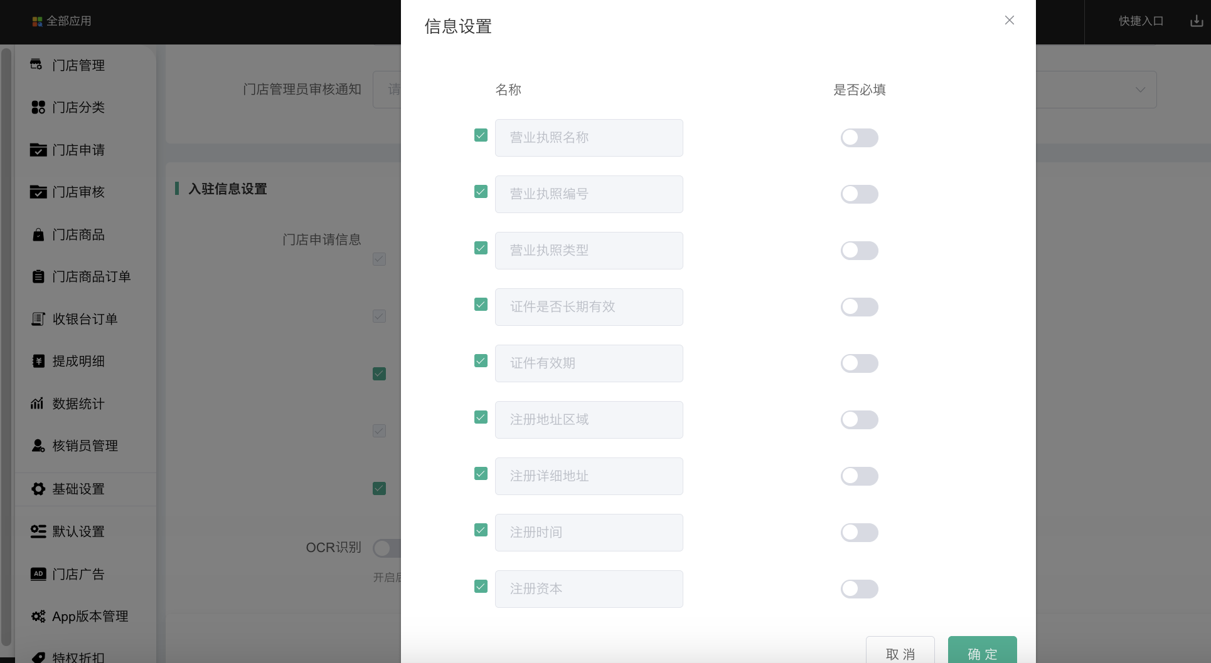Screen dimensions: 1211x663
Task: Uncheck the 营业执照名称 checkbox
Action: pyautogui.click(x=481, y=135)
